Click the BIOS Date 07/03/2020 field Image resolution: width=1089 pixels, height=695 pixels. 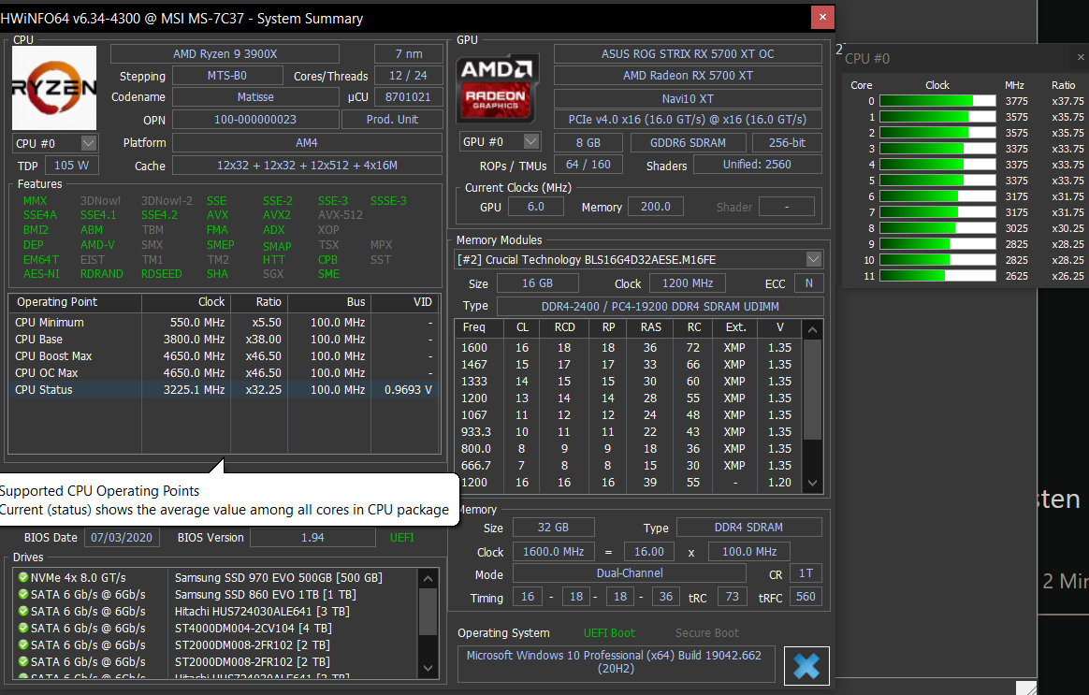122,538
